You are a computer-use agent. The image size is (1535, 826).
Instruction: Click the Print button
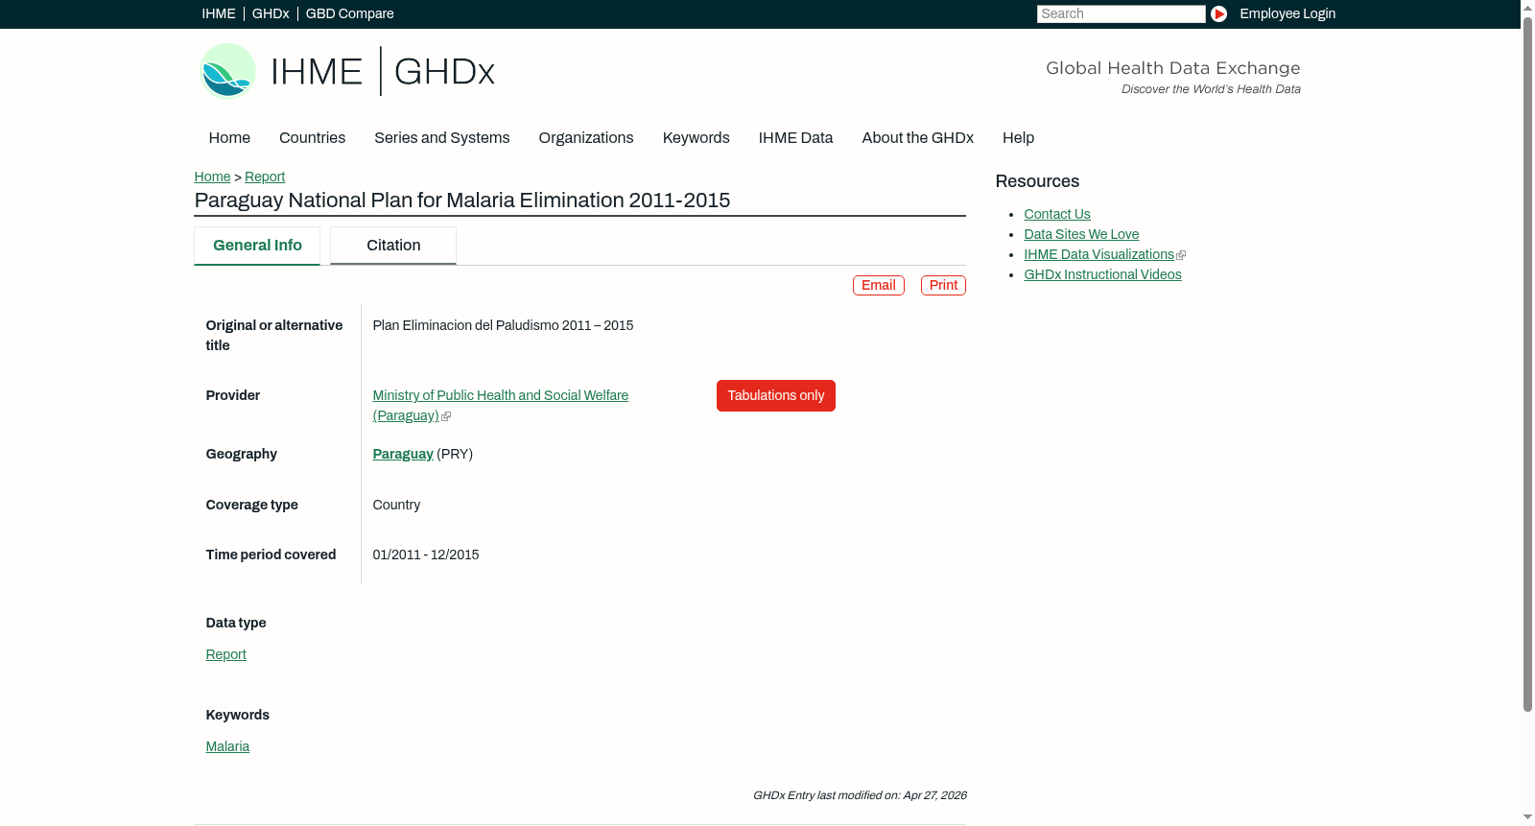(943, 286)
